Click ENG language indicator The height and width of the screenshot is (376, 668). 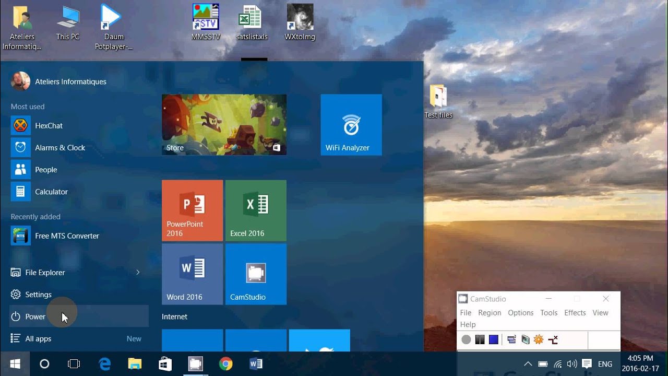point(605,364)
